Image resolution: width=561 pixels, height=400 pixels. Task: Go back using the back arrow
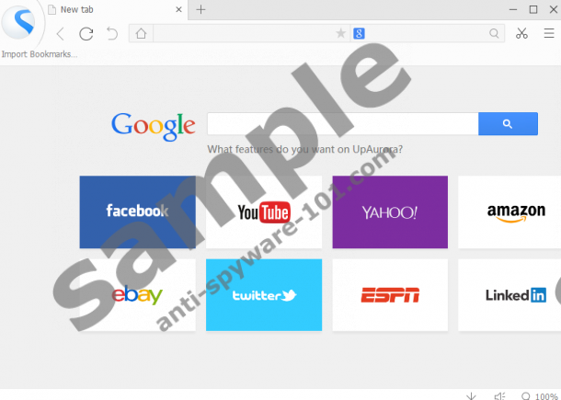coord(60,34)
